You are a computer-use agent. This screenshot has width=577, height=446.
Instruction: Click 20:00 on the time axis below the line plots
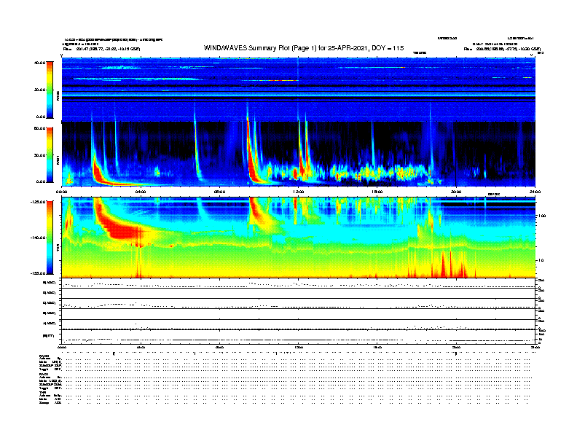pyautogui.click(x=456, y=347)
